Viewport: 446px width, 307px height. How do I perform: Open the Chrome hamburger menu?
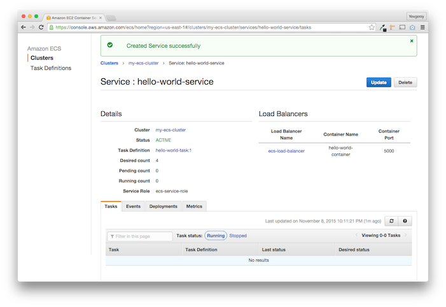coord(422,27)
